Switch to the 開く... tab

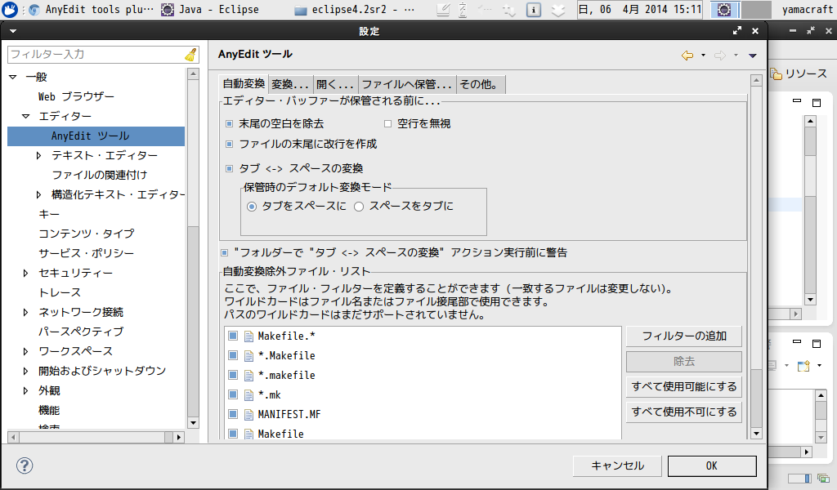pos(335,84)
